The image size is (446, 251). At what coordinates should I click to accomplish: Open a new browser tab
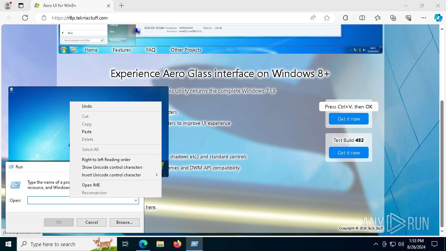(x=121, y=6)
